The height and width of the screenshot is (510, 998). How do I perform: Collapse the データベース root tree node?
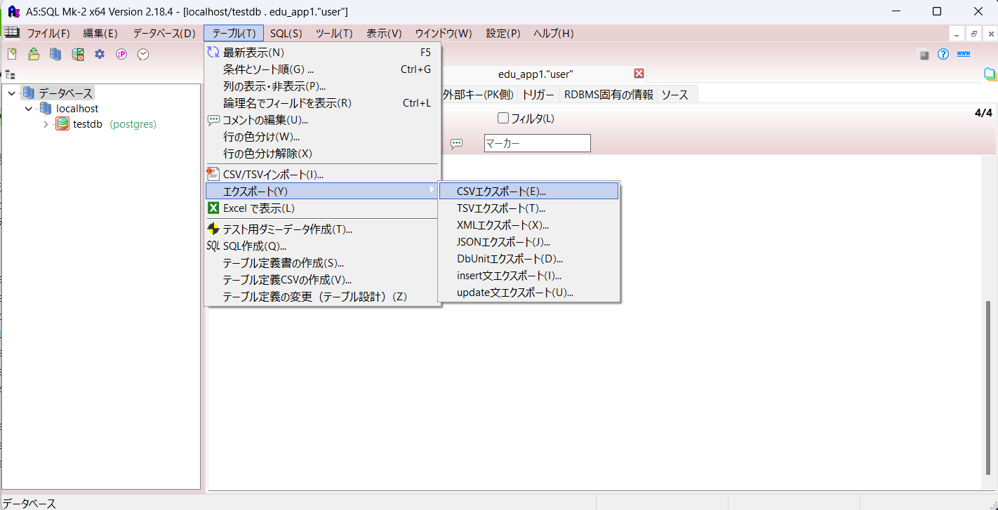(x=12, y=93)
